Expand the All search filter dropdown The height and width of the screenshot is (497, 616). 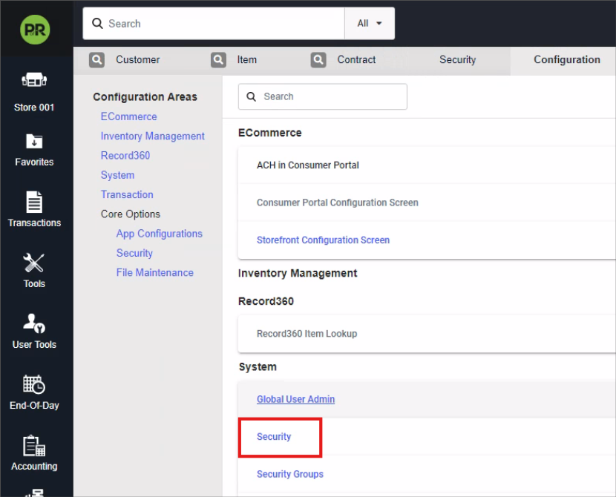pos(370,24)
